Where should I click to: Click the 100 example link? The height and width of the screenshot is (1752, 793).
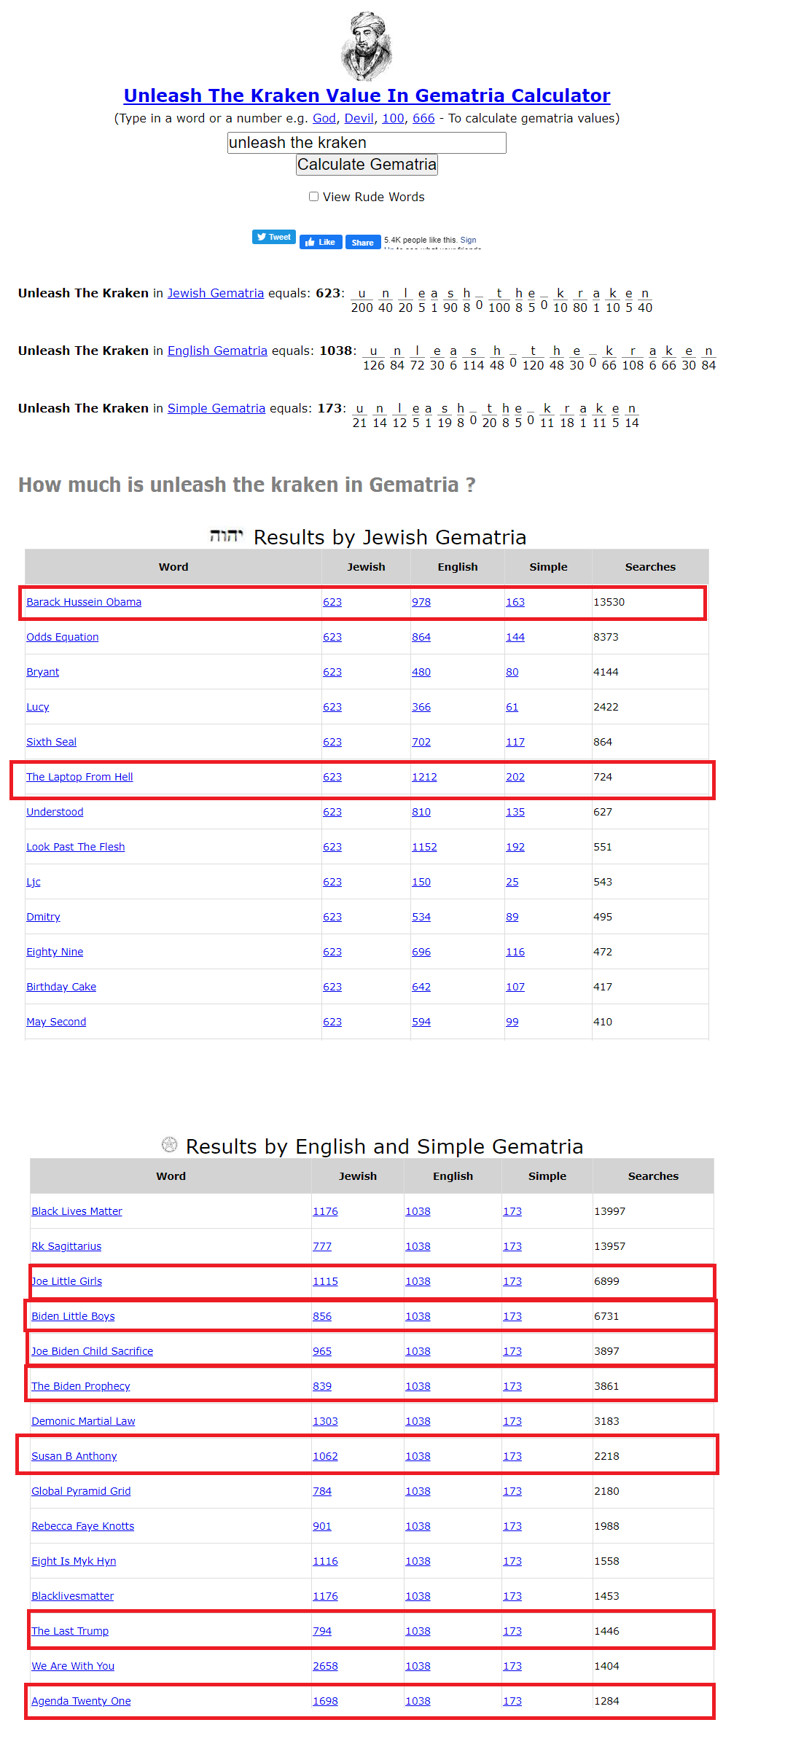(x=393, y=118)
